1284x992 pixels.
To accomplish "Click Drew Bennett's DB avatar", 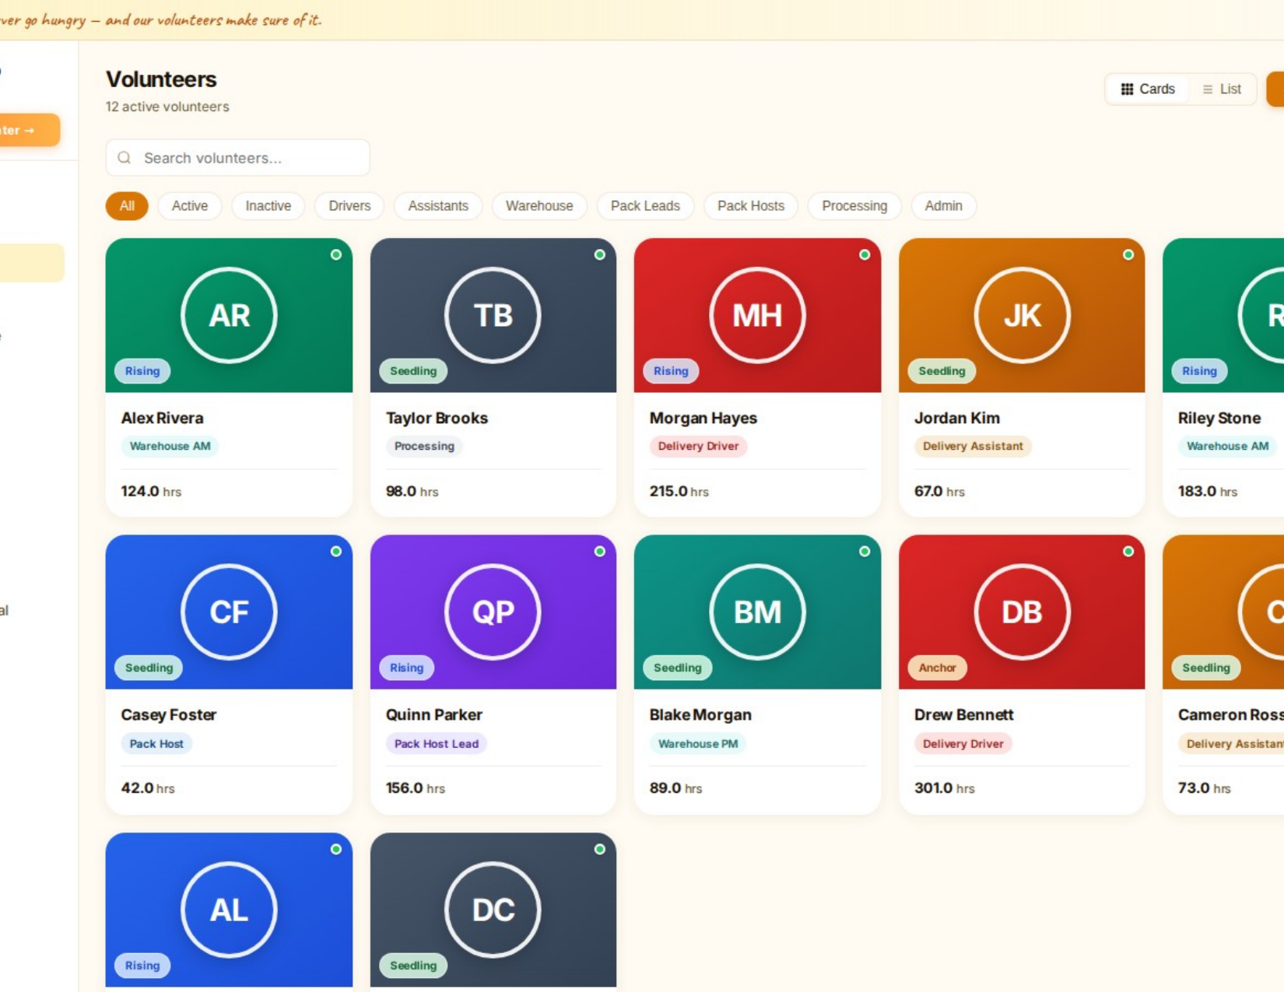I will point(1022,612).
